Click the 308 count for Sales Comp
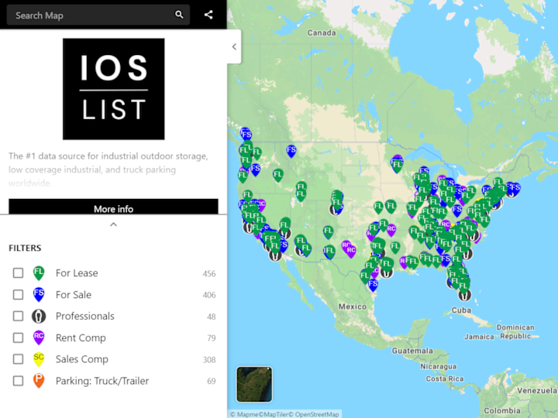558x418 pixels. coord(209,360)
